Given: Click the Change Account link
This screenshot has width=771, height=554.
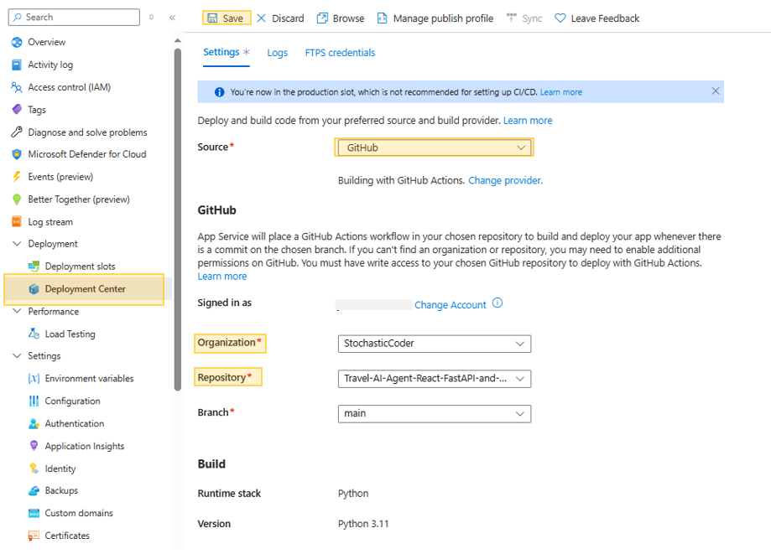Looking at the screenshot, I should pyautogui.click(x=451, y=305).
